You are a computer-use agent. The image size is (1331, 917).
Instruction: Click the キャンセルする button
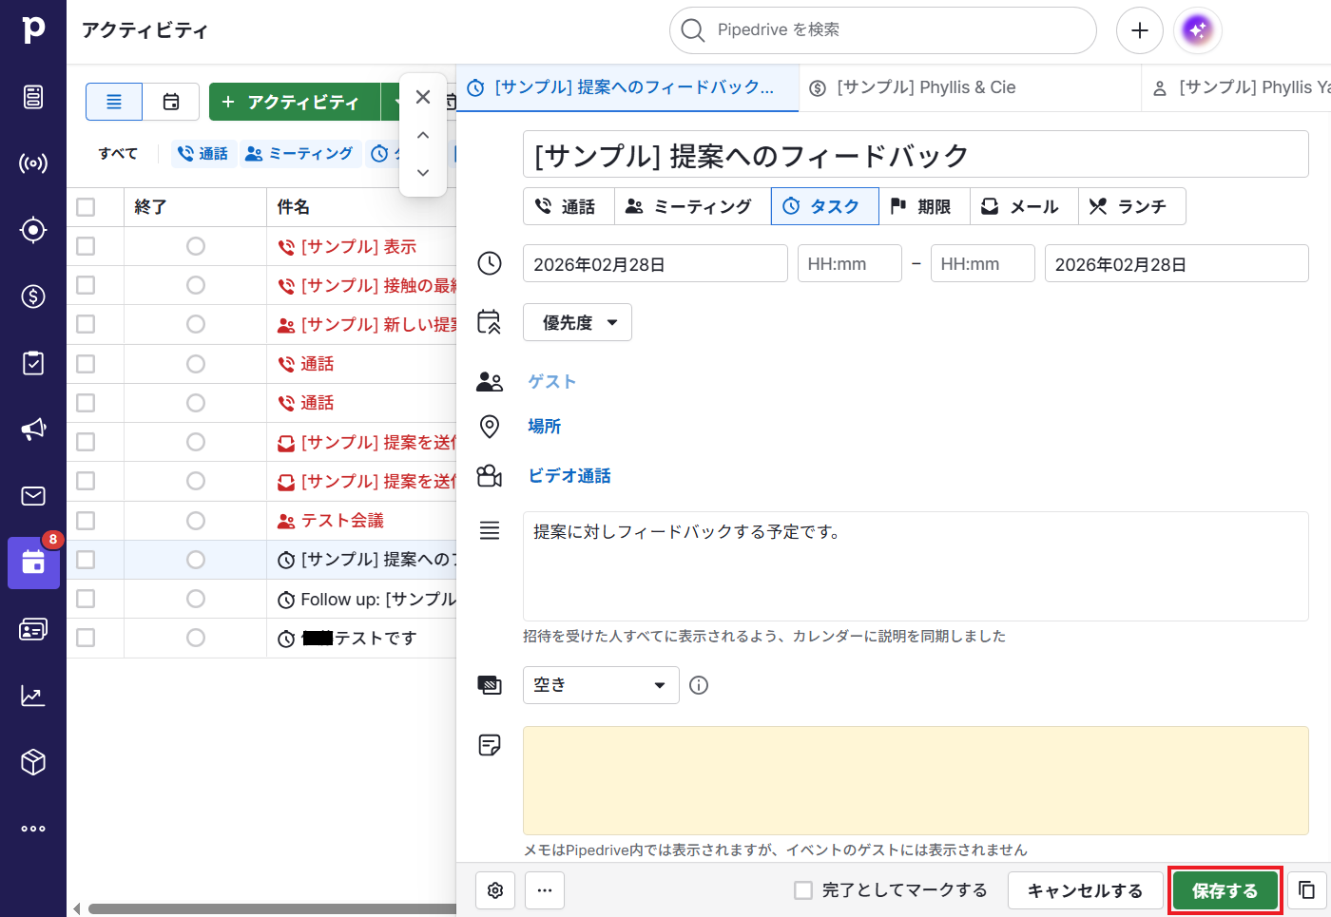coord(1085,890)
